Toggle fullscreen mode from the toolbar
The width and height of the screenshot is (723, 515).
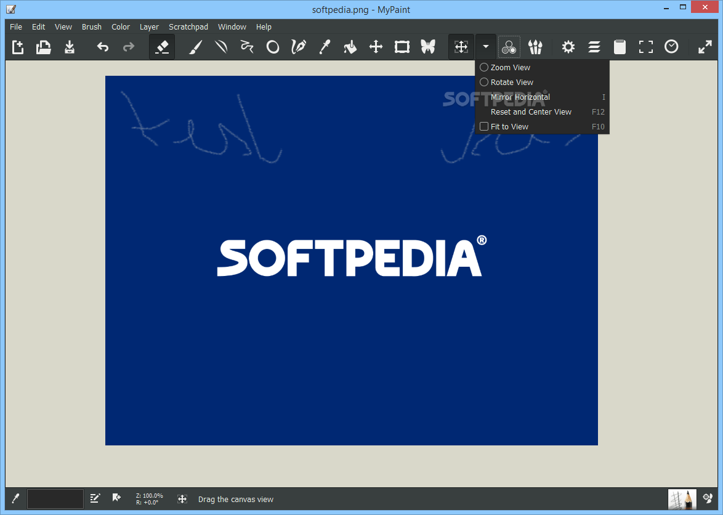645,46
